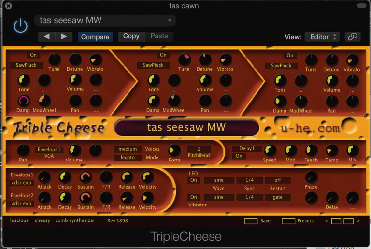
Task: Click the second oscillator Damp knob
Action: (x=154, y=101)
